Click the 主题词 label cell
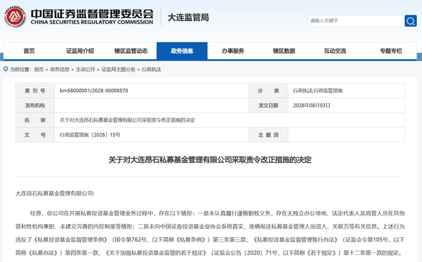The width and height of the screenshot is (422, 262). [269, 135]
